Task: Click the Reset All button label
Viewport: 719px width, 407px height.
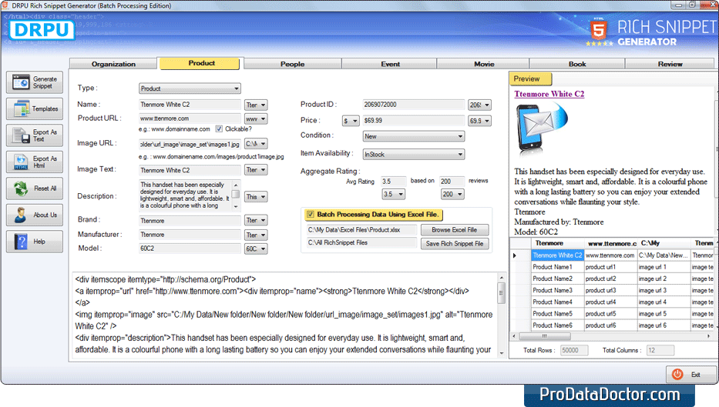Action: [x=45, y=188]
